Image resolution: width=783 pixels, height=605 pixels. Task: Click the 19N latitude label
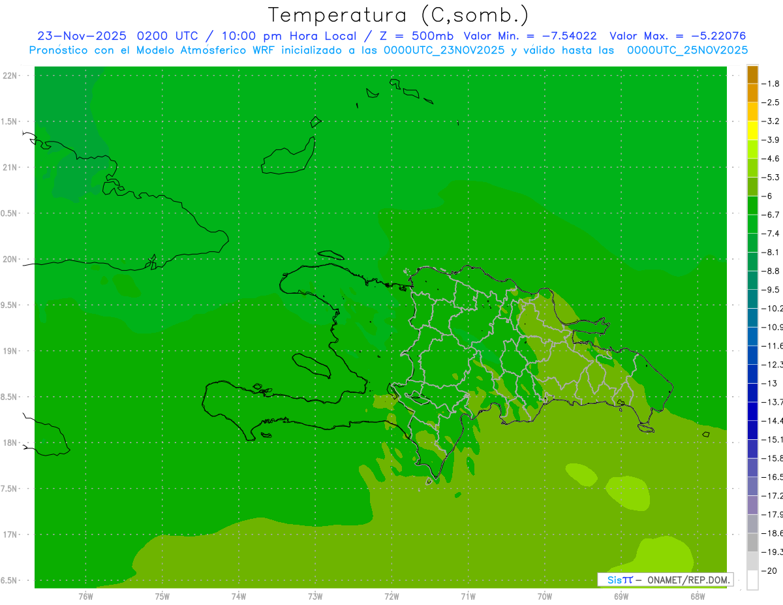point(10,351)
